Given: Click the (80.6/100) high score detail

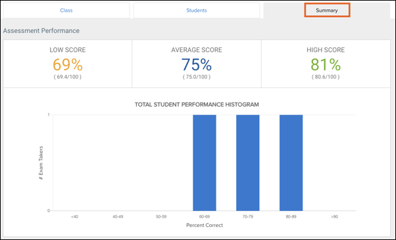Looking at the screenshot, I should [x=326, y=77].
